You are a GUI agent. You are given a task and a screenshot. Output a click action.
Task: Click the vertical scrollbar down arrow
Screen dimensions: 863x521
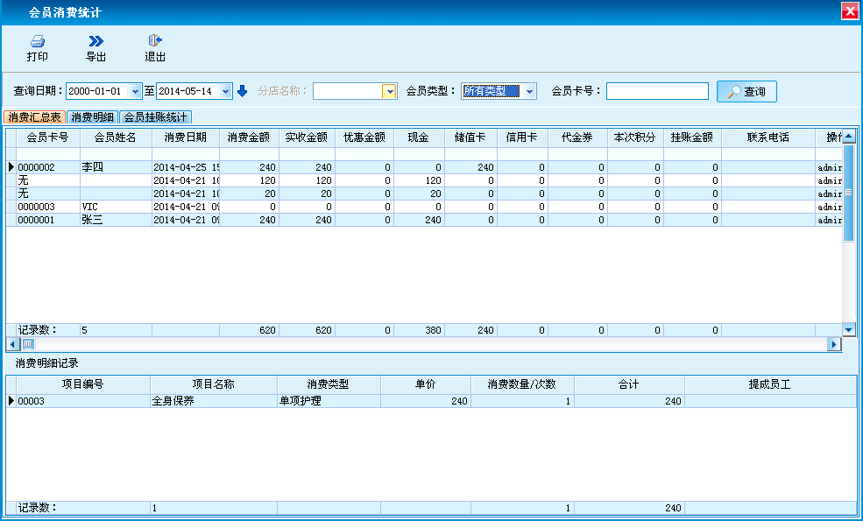(848, 329)
